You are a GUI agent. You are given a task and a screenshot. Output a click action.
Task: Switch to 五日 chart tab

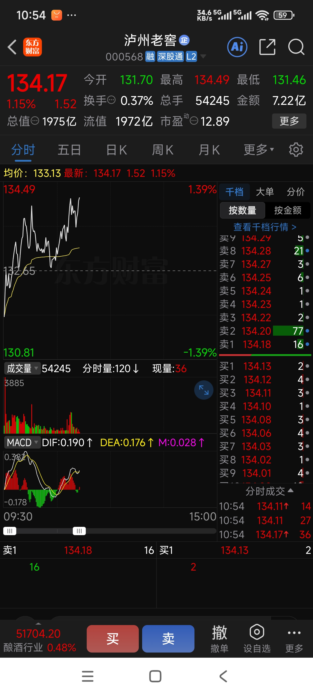pos(70,150)
